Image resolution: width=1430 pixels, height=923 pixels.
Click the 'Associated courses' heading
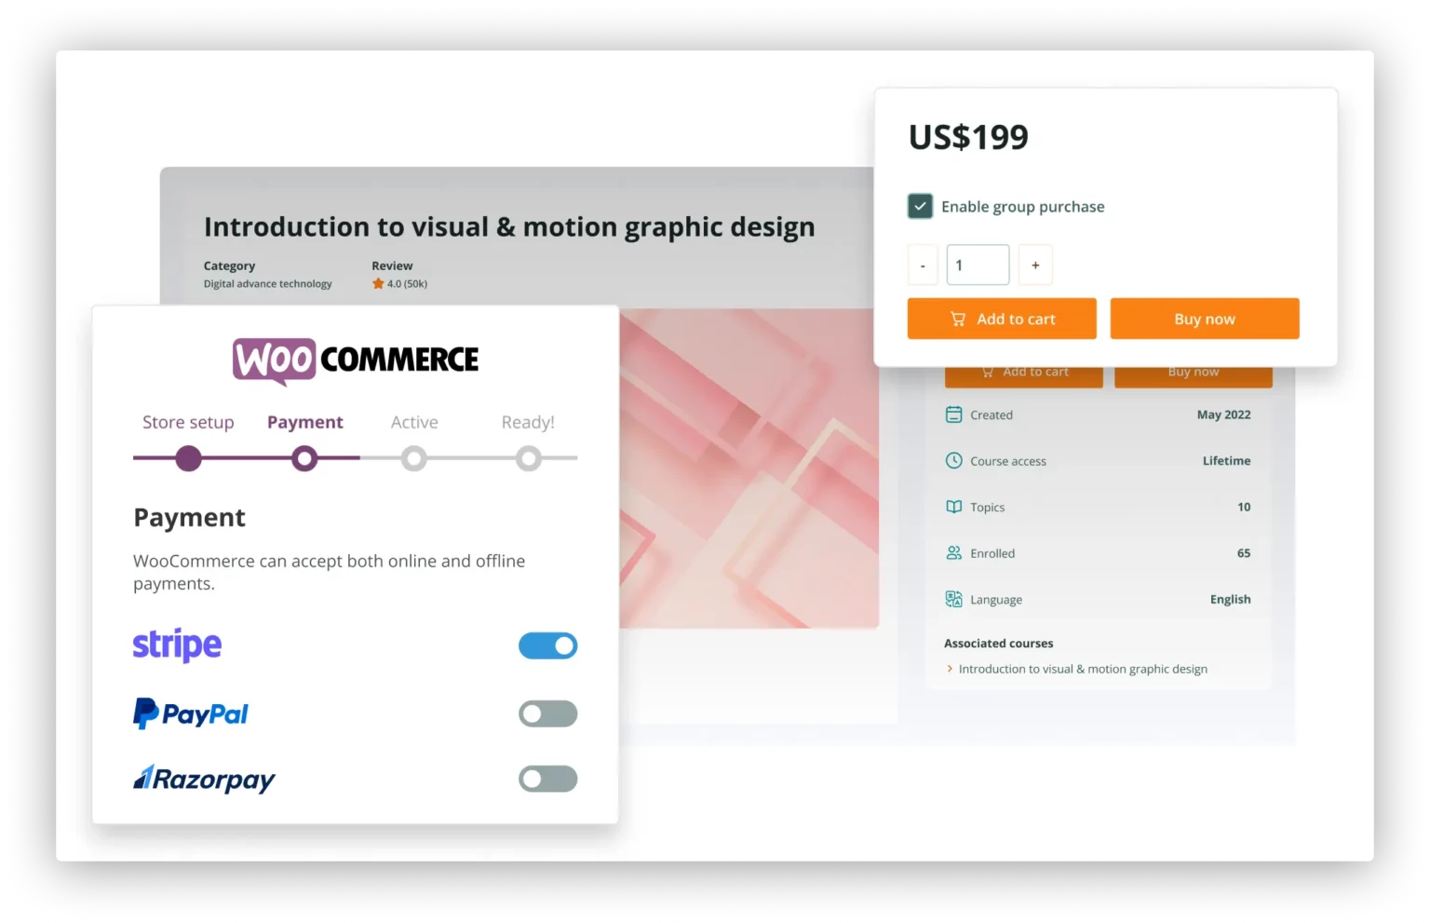(x=999, y=643)
